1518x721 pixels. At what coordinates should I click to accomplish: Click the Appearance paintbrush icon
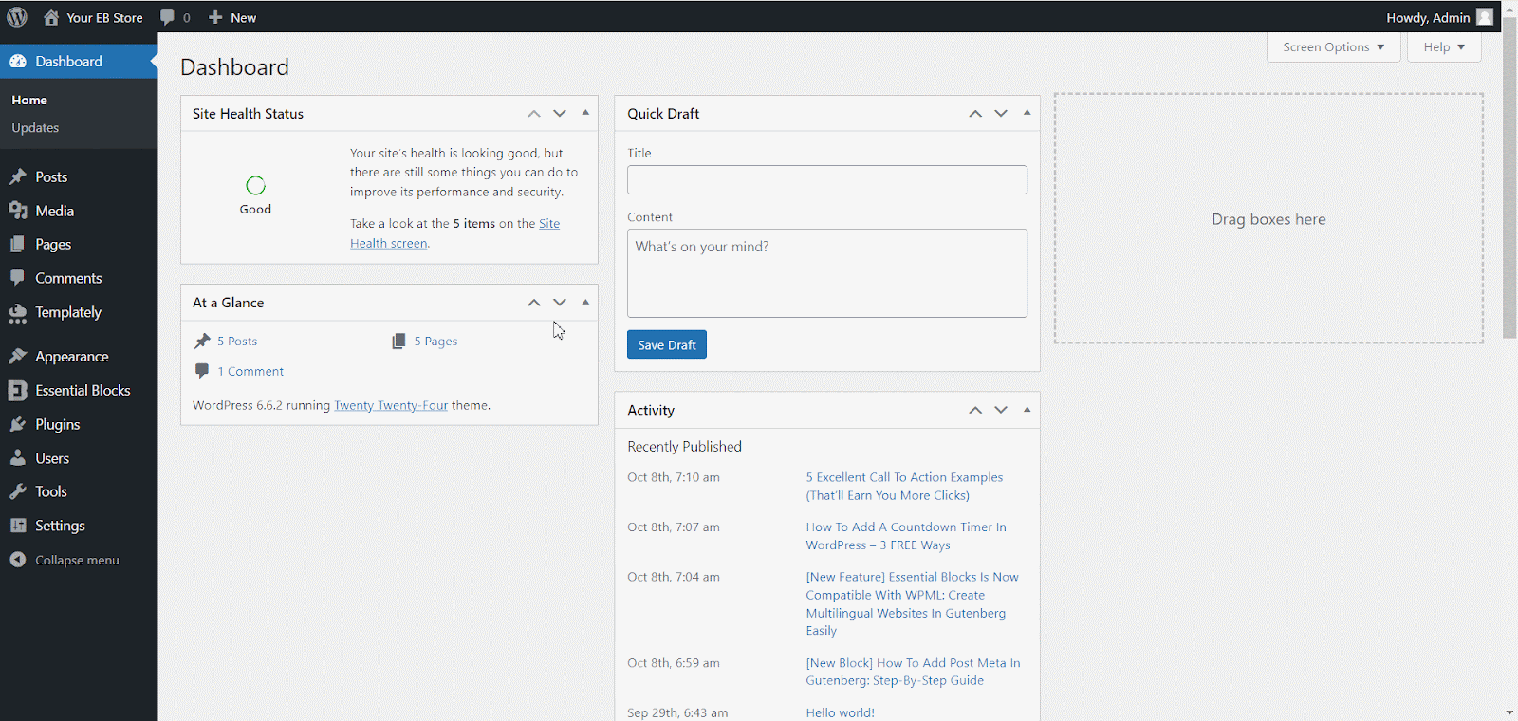[x=18, y=356]
